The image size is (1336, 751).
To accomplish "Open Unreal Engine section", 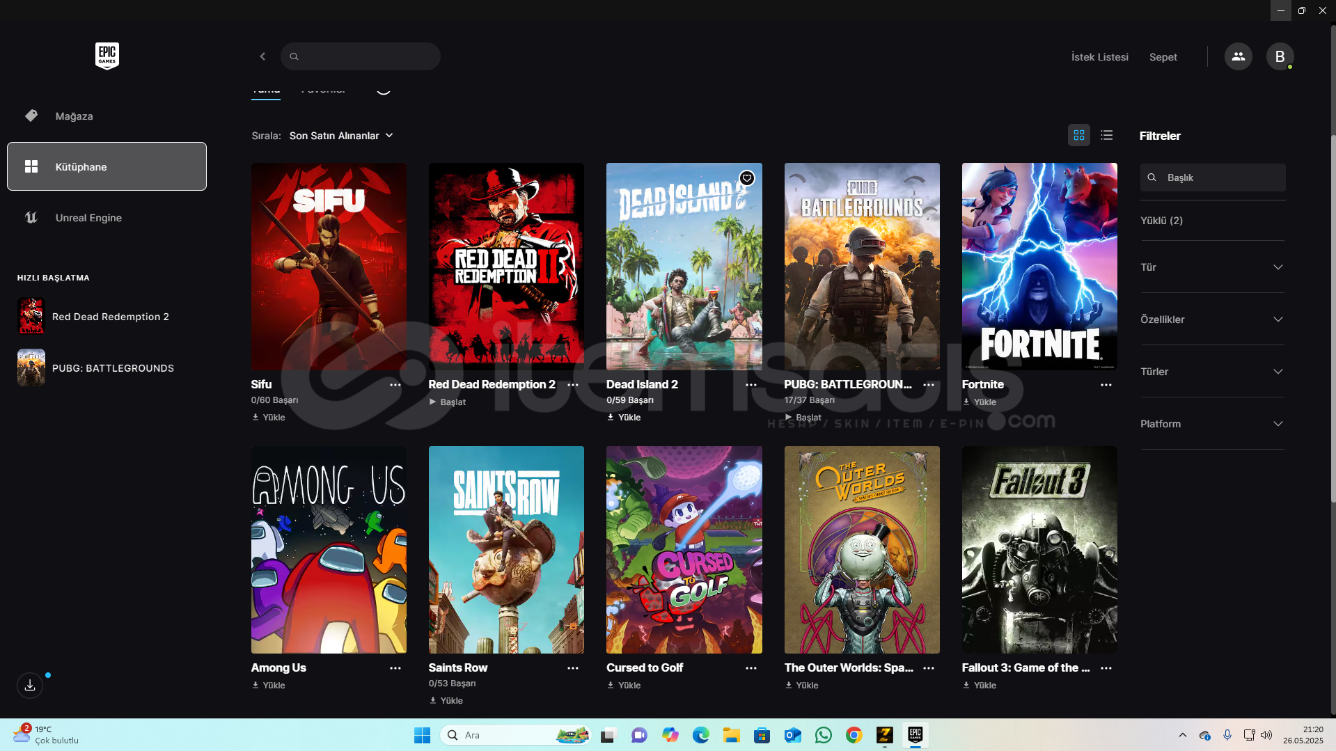I will point(107,218).
